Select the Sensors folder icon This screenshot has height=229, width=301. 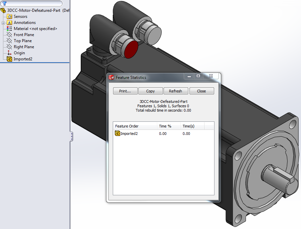click(9, 17)
